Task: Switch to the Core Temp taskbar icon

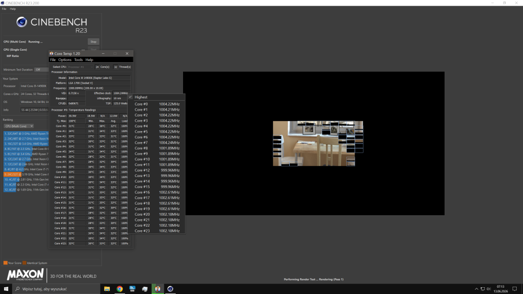Action: coord(157,289)
